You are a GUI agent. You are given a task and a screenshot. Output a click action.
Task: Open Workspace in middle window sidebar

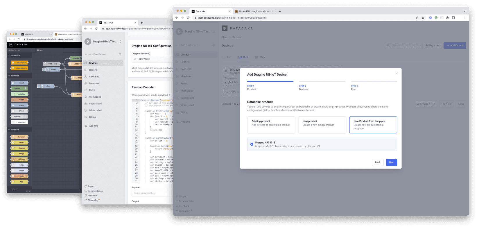tap(103, 97)
